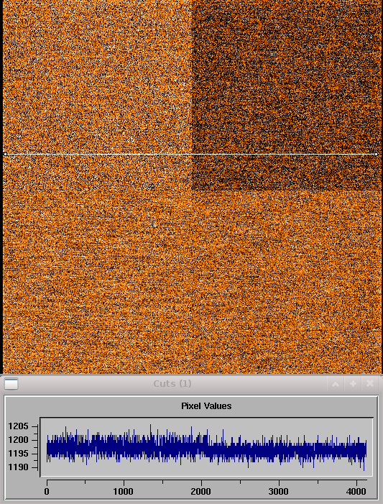Shade the Cuts window with up-arrow button
The image size is (383, 504).
coord(336,383)
